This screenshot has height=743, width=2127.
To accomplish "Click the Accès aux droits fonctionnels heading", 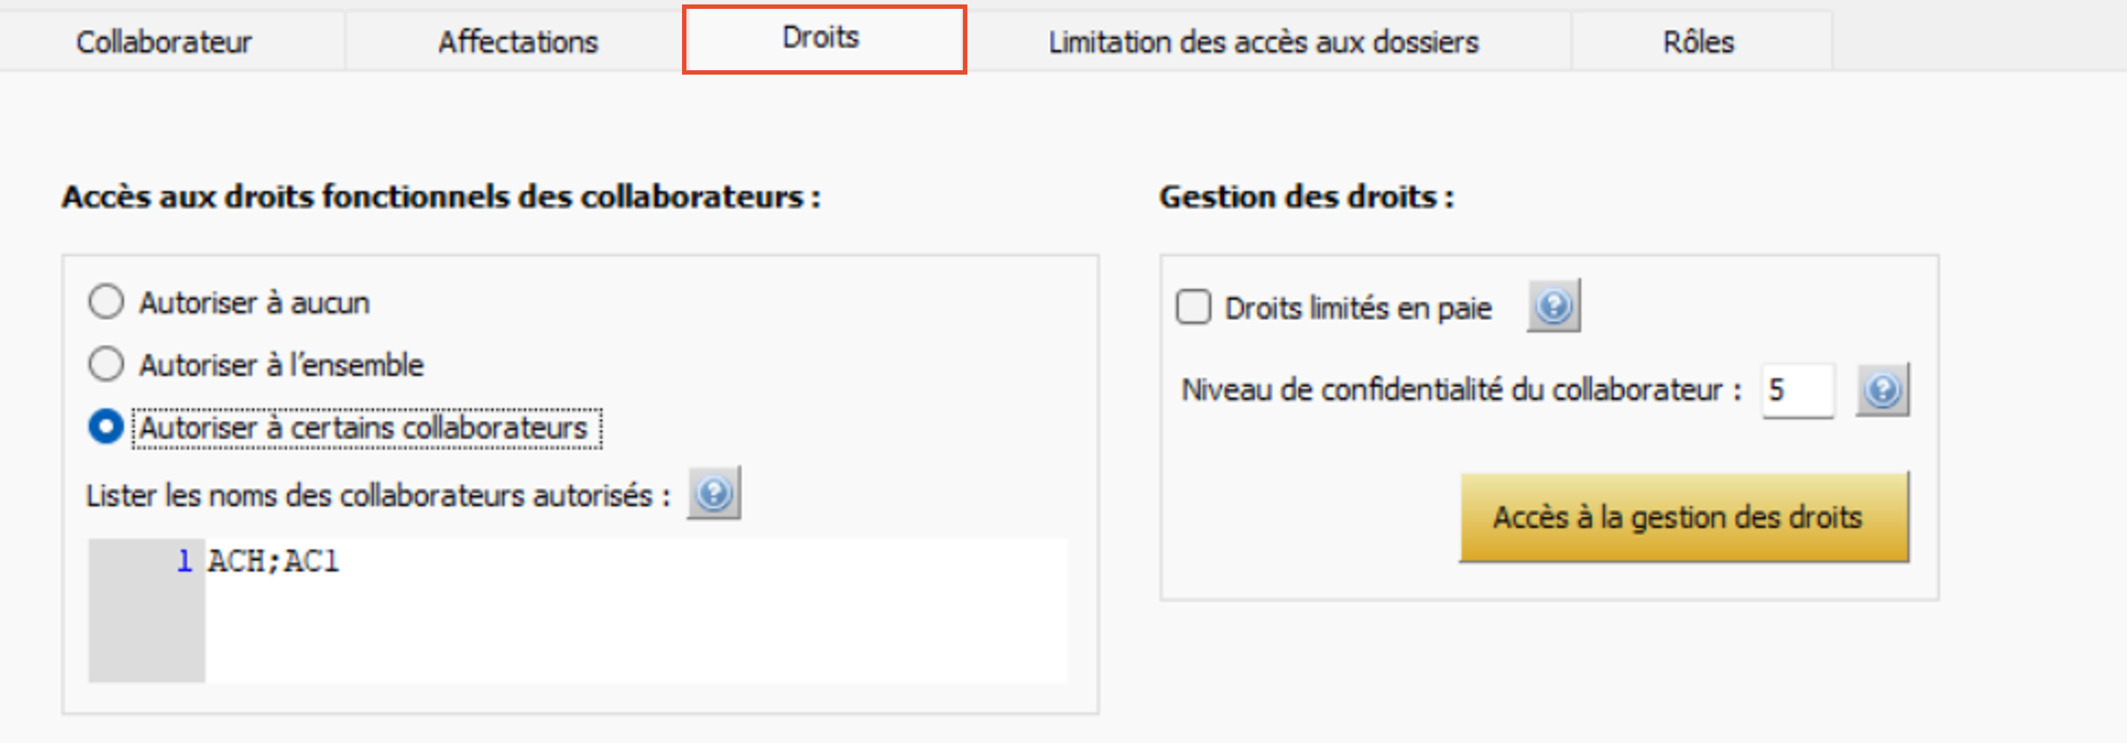I will 441,197.
